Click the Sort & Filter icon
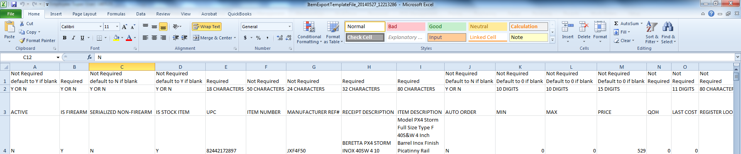This screenshot has width=741, height=154. [x=651, y=27]
